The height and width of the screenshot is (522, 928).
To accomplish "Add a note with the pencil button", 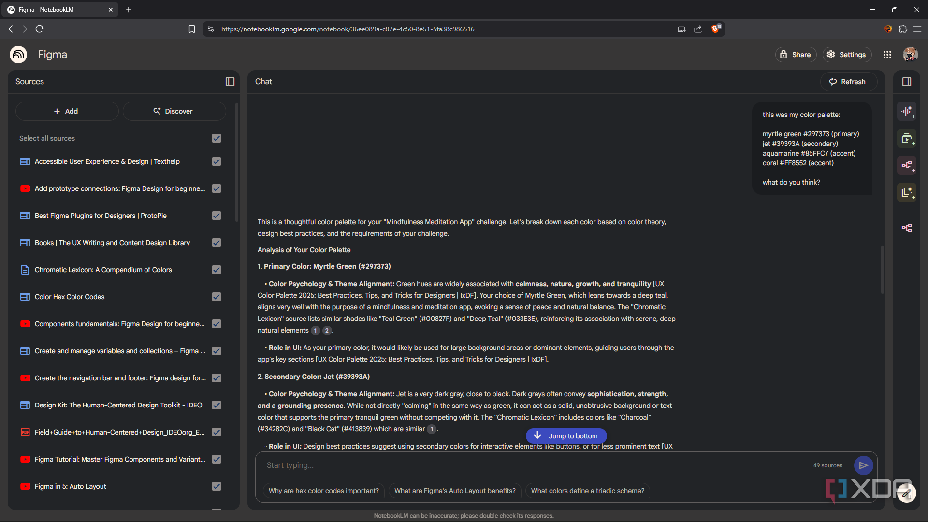I will click(906, 493).
